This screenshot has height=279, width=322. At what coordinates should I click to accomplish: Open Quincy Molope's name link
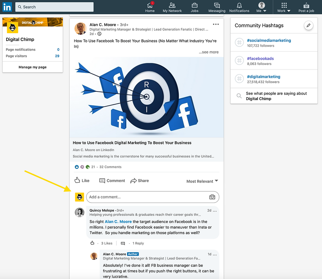tap(102, 210)
